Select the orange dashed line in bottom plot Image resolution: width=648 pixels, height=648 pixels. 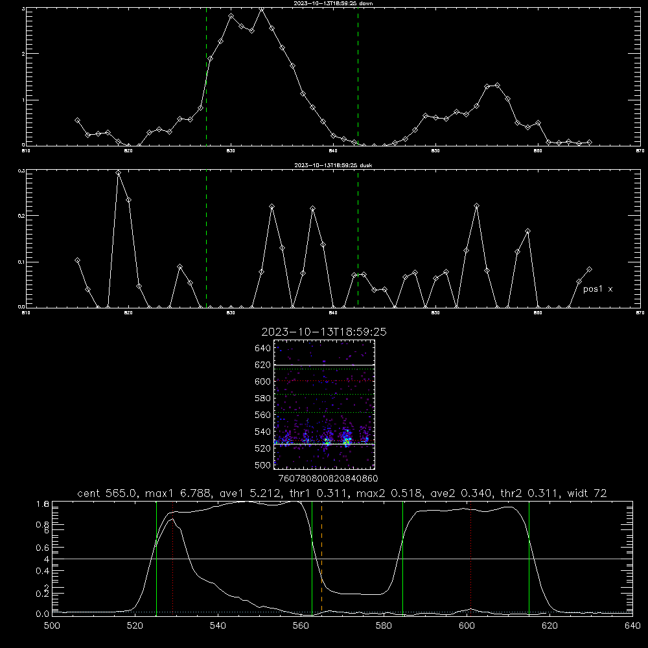(x=321, y=558)
